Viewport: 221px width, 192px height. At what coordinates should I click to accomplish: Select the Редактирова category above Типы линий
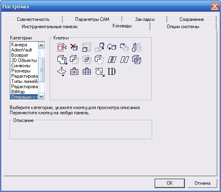pyautogui.click(x=24, y=76)
